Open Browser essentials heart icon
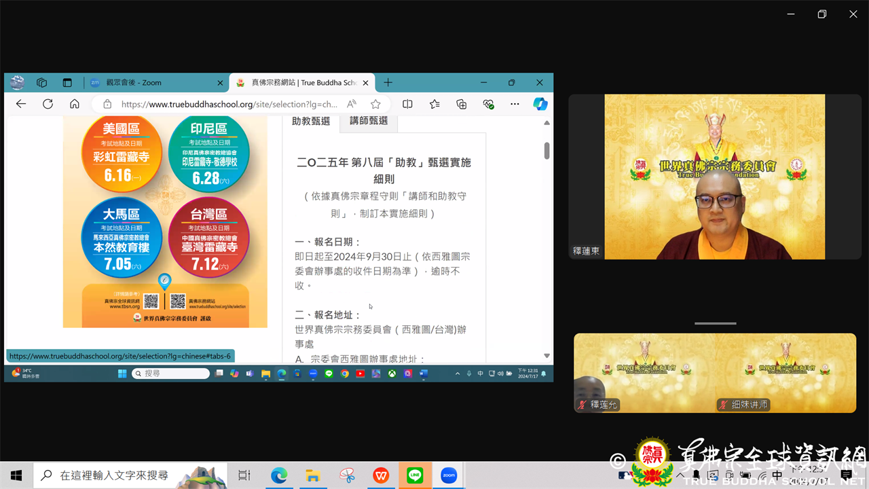 488,104
